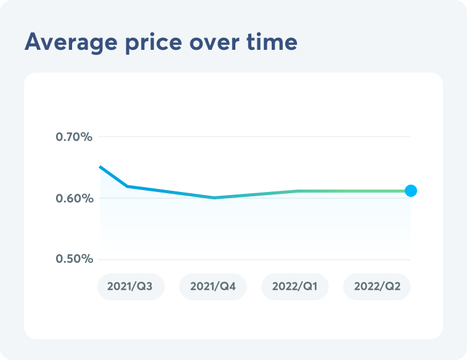Click the 0.60% y-axis label
This screenshot has width=467, height=360.
[75, 198]
